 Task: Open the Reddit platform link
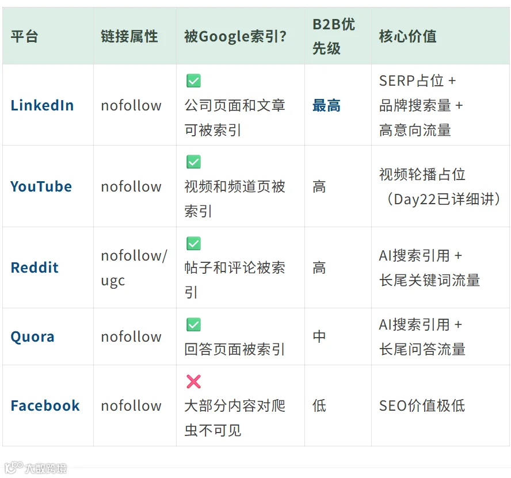[35, 267]
